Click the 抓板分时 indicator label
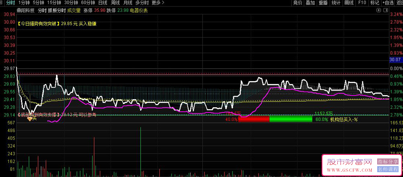This screenshot has width=403, height=177. (x=57, y=10)
